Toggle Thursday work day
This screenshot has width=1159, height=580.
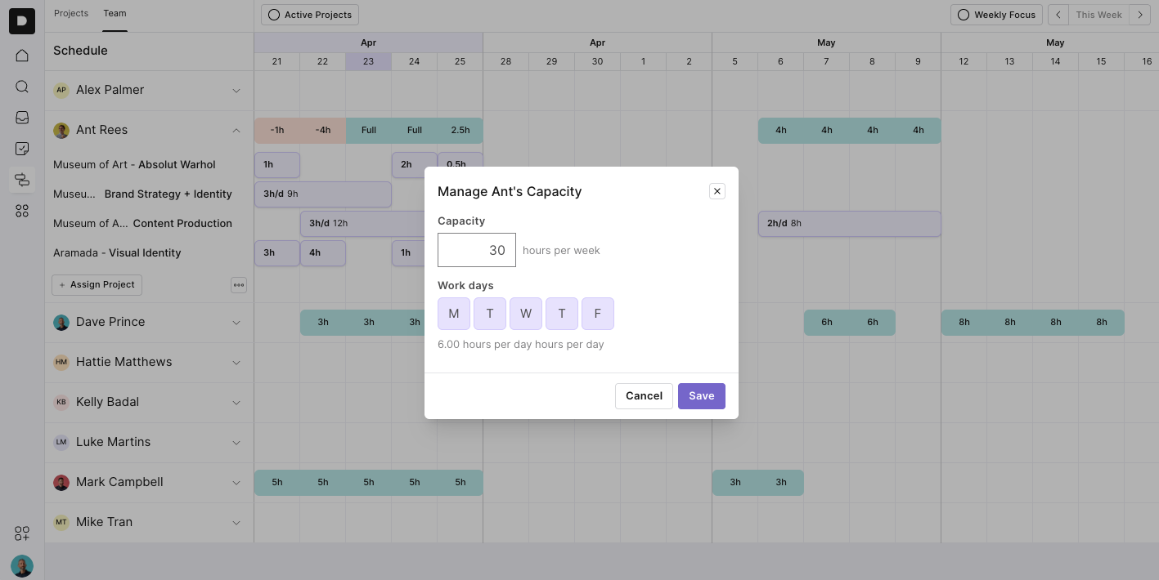562,314
